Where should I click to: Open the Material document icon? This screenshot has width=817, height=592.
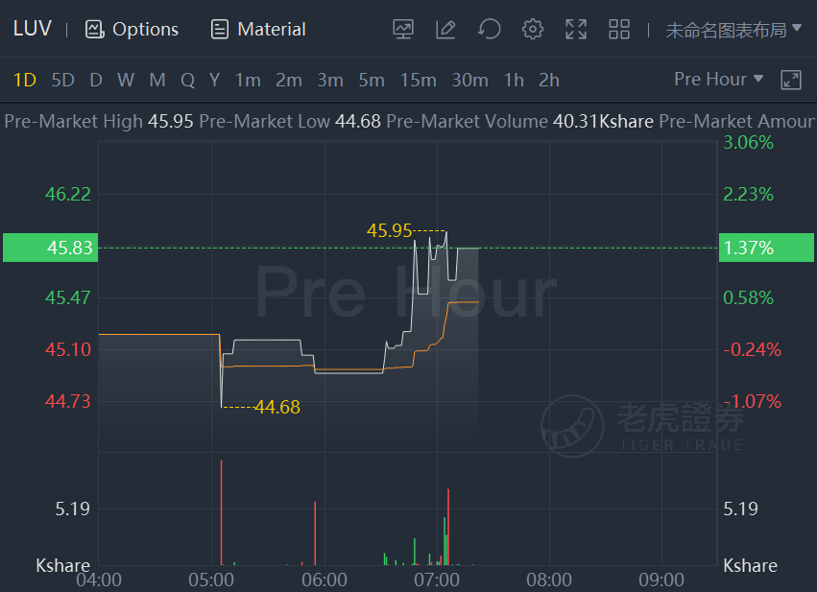point(219,30)
